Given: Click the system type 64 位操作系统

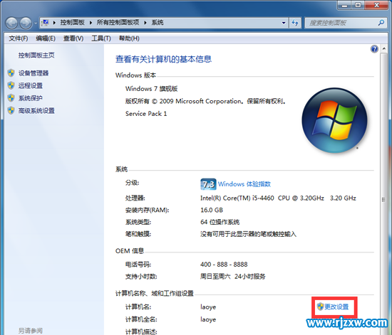Looking at the screenshot, I should [220, 222].
